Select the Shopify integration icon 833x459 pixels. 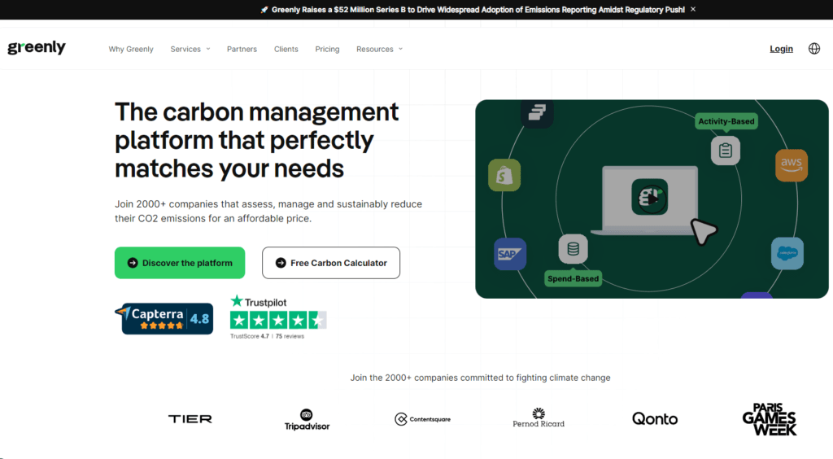(x=504, y=175)
